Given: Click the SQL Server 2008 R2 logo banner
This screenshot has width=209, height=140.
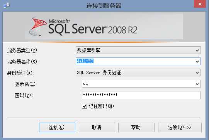Looking at the screenshot, I should tap(104, 27).
